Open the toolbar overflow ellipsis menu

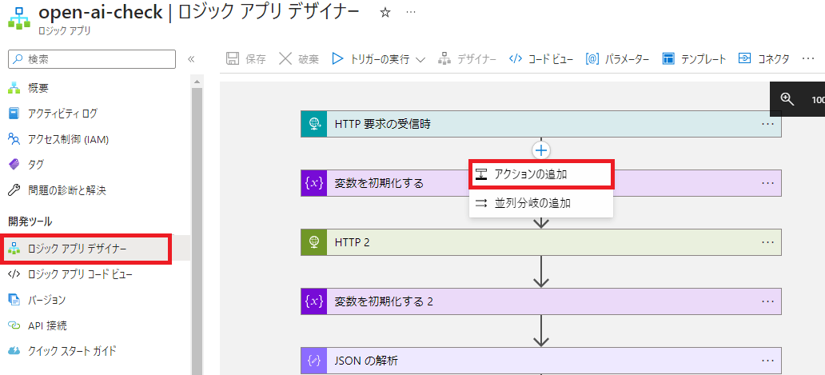click(808, 59)
